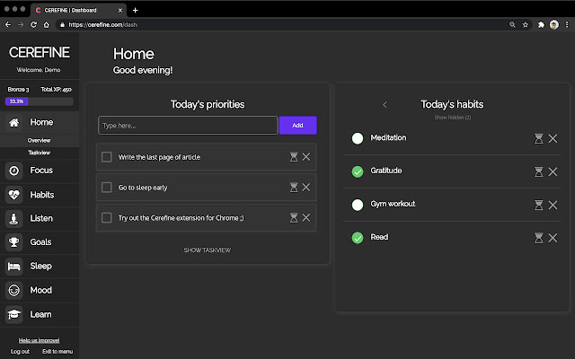Screen dimensions: 575x359
Task: Click the left chevron beside Today's habits
Action: (385, 105)
